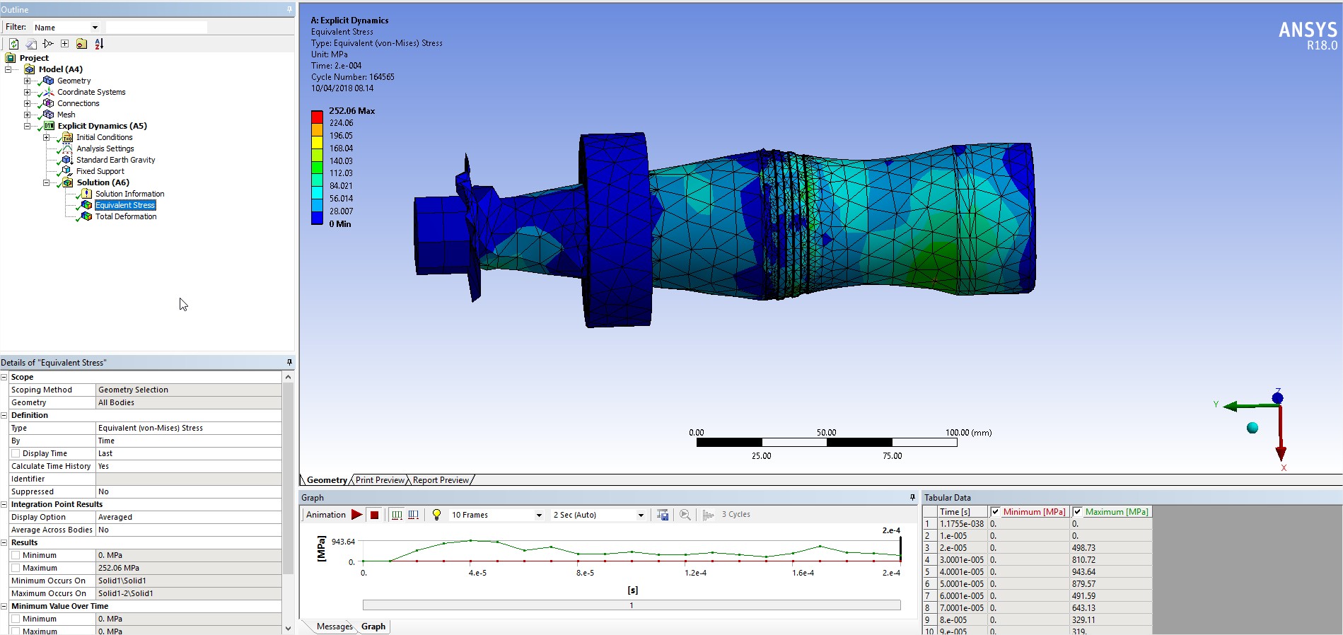Select Solution Information item
The image size is (1343, 635).
(x=129, y=194)
